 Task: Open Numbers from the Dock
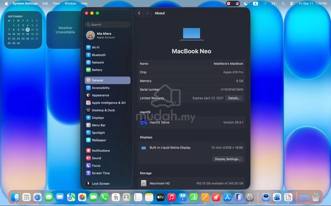click(194, 197)
